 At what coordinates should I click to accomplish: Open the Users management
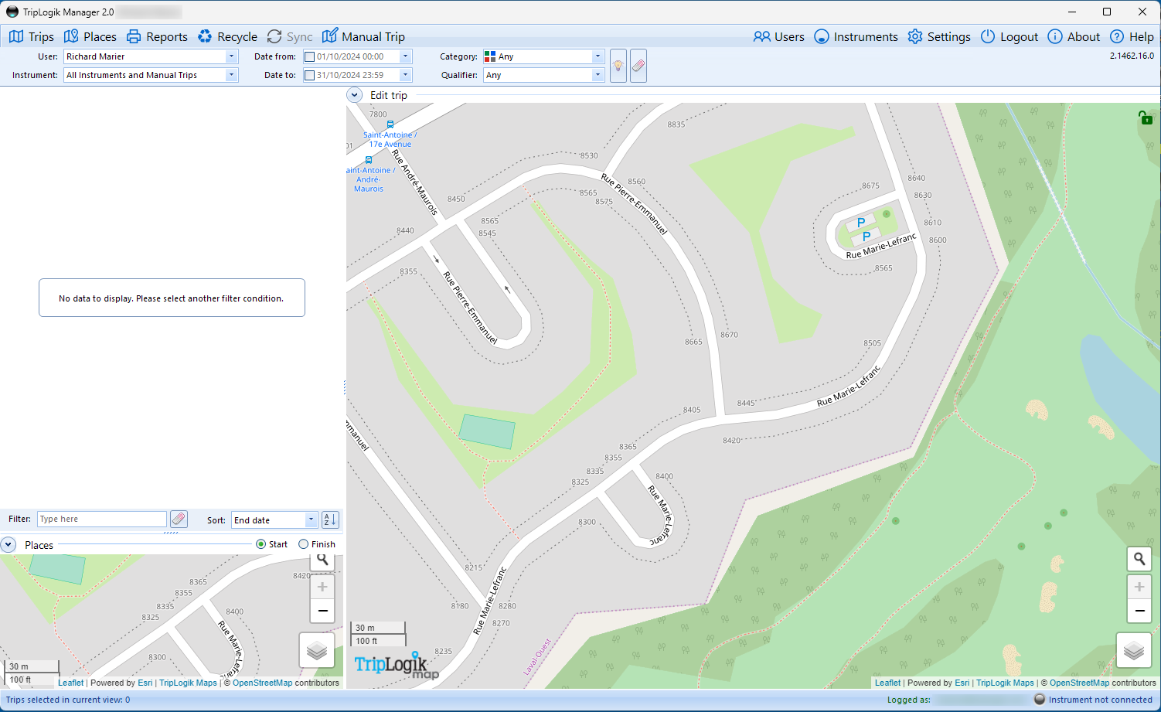click(x=779, y=36)
